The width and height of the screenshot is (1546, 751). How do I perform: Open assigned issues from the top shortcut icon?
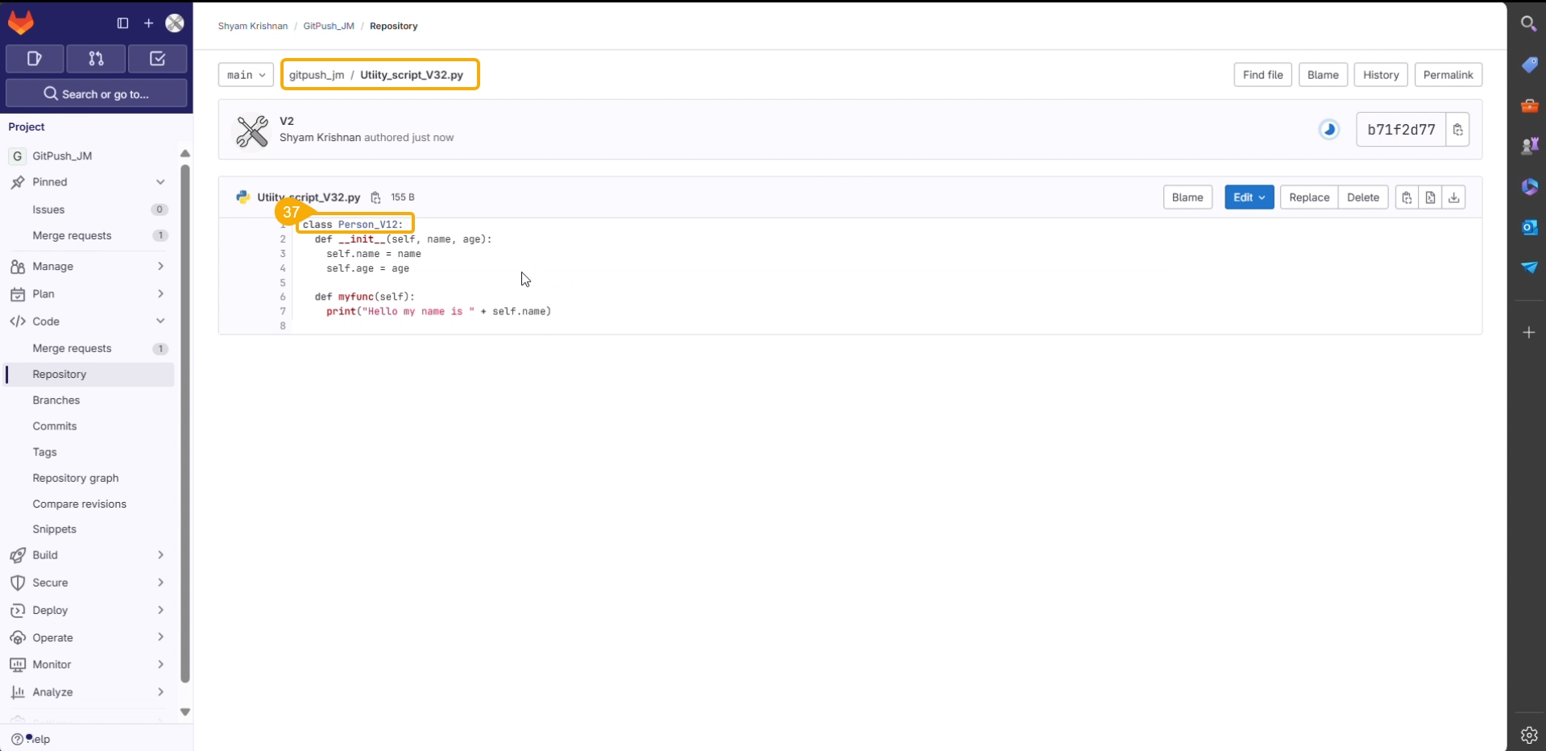coord(35,59)
